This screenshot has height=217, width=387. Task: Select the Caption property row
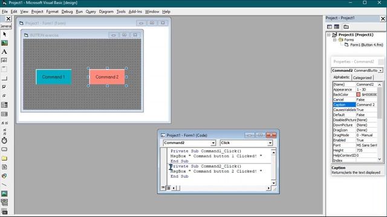[355, 105]
